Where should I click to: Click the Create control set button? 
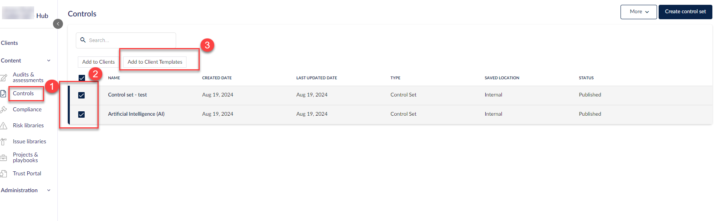point(686,12)
